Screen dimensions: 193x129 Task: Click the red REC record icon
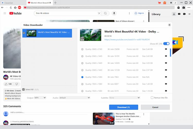[x=20, y=8]
